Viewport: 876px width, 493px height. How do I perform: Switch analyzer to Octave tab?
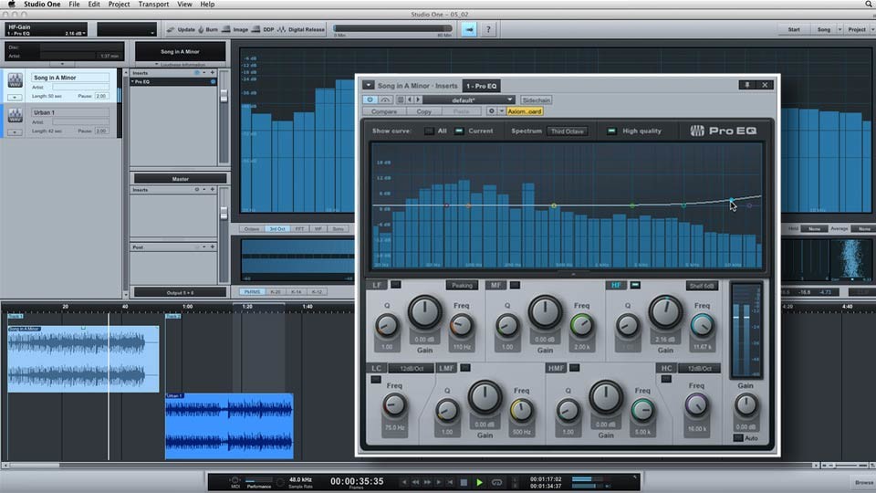coord(252,228)
